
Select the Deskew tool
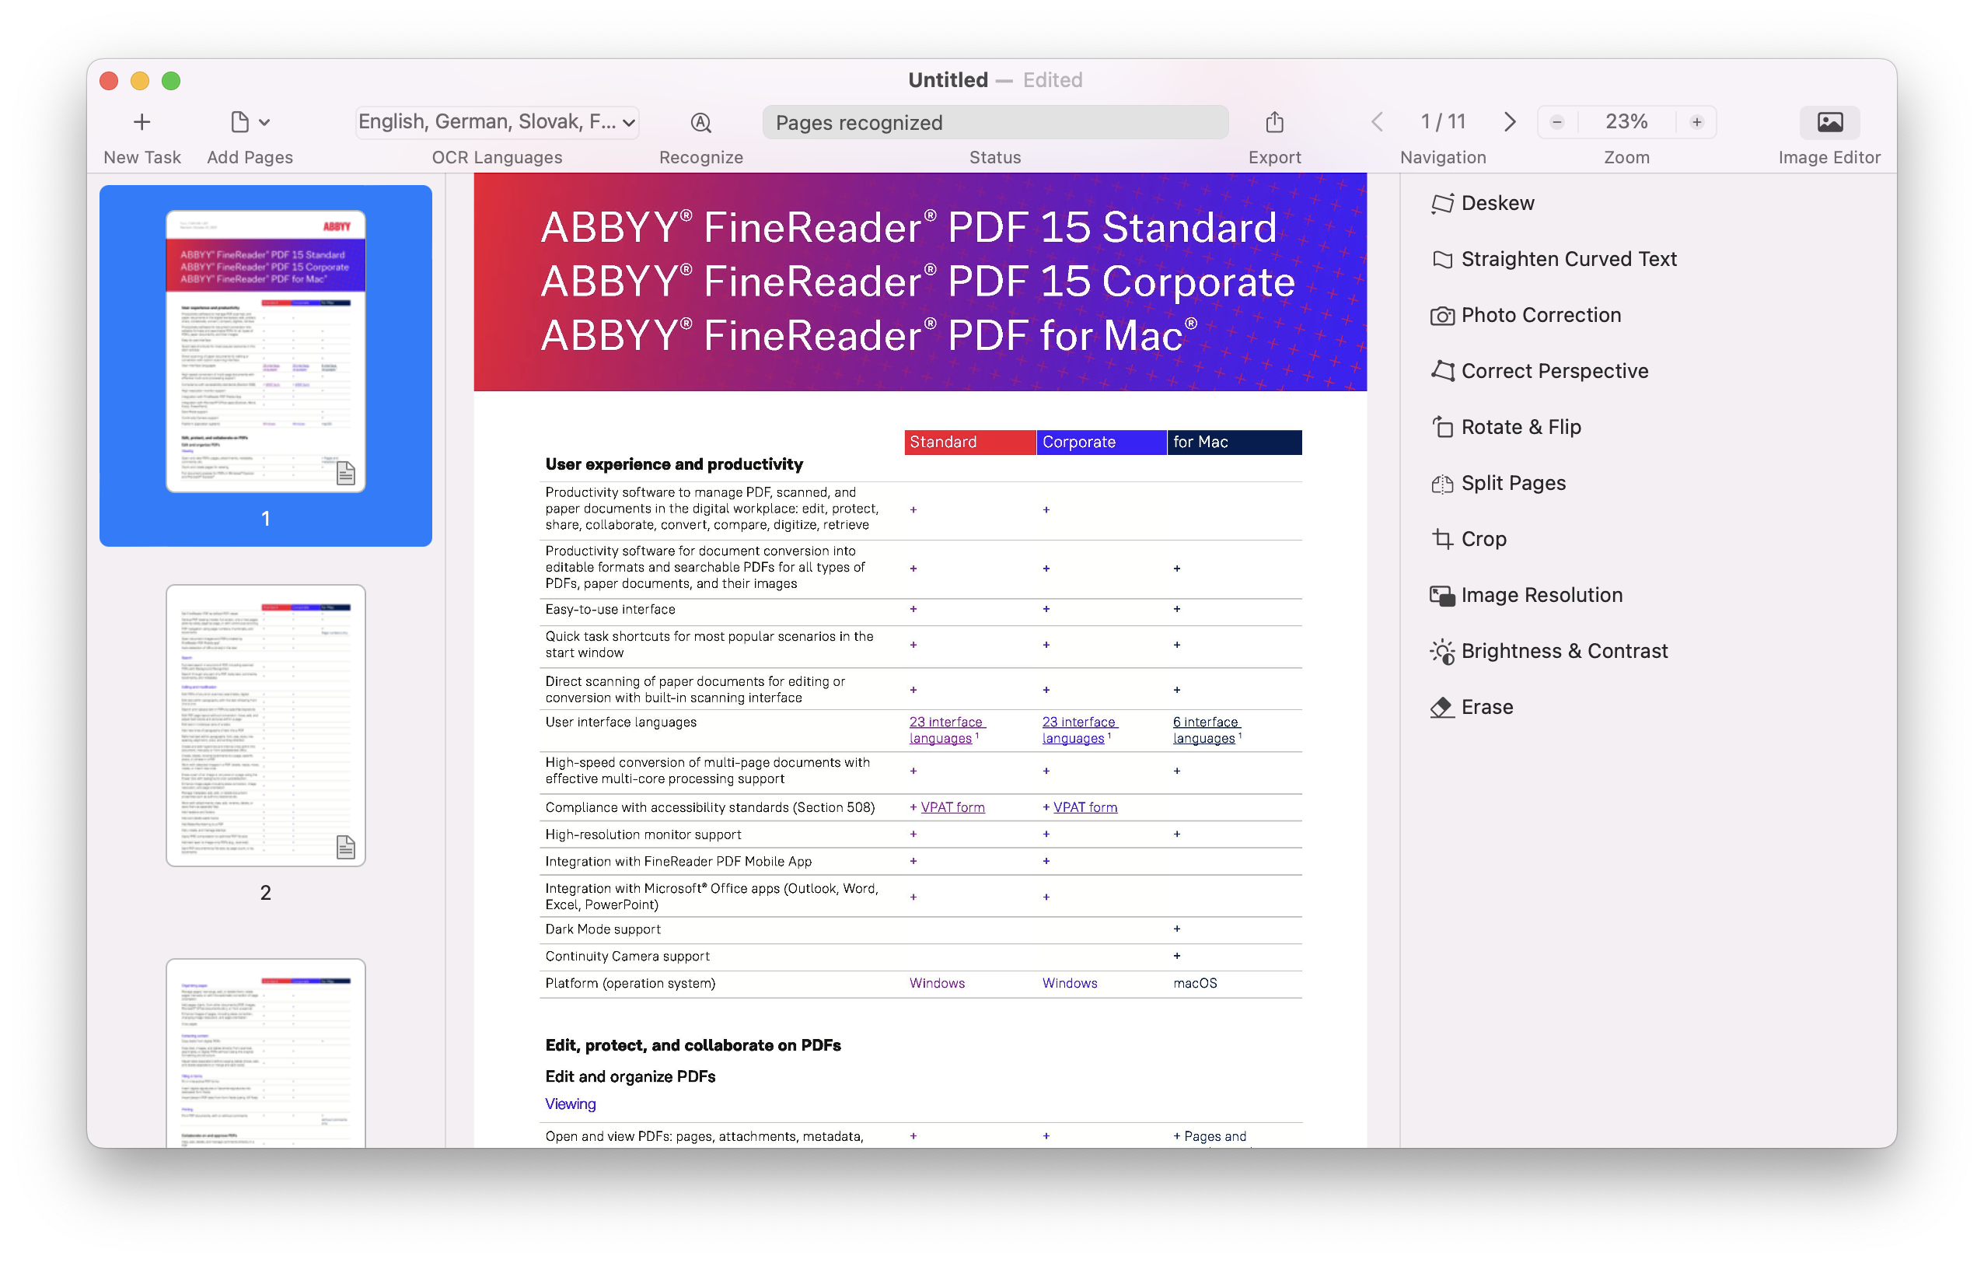pyautogui.click(x=1497, y=202)
